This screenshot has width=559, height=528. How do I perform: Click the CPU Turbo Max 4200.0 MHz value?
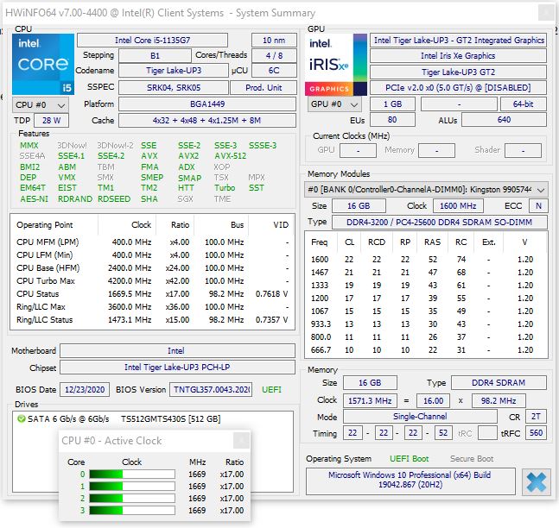coord(130,281)
